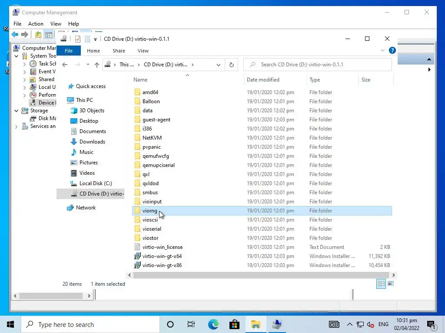Viewport: 445px width, 333px height.
Task: Open Quick access in navigation pane
Action: click(90, 86)
